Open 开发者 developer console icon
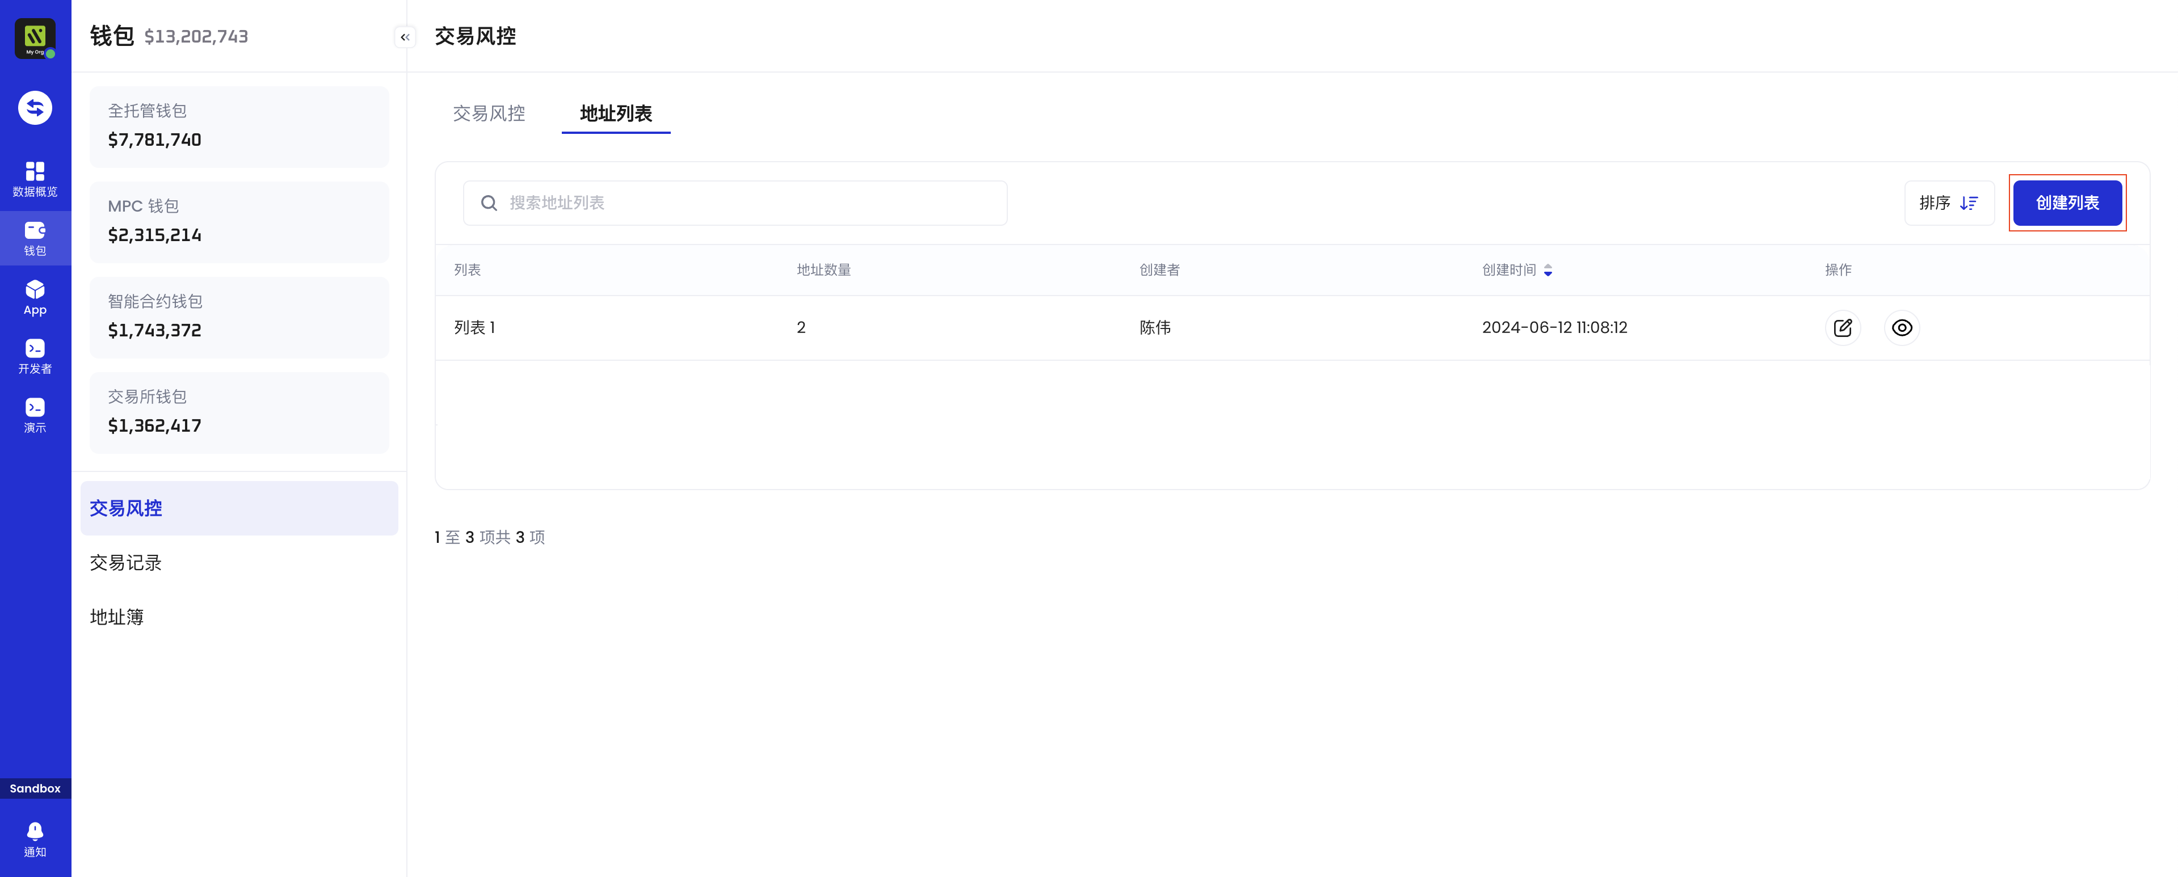Viewport: 2178px width, 877px height. click(35, 357)
